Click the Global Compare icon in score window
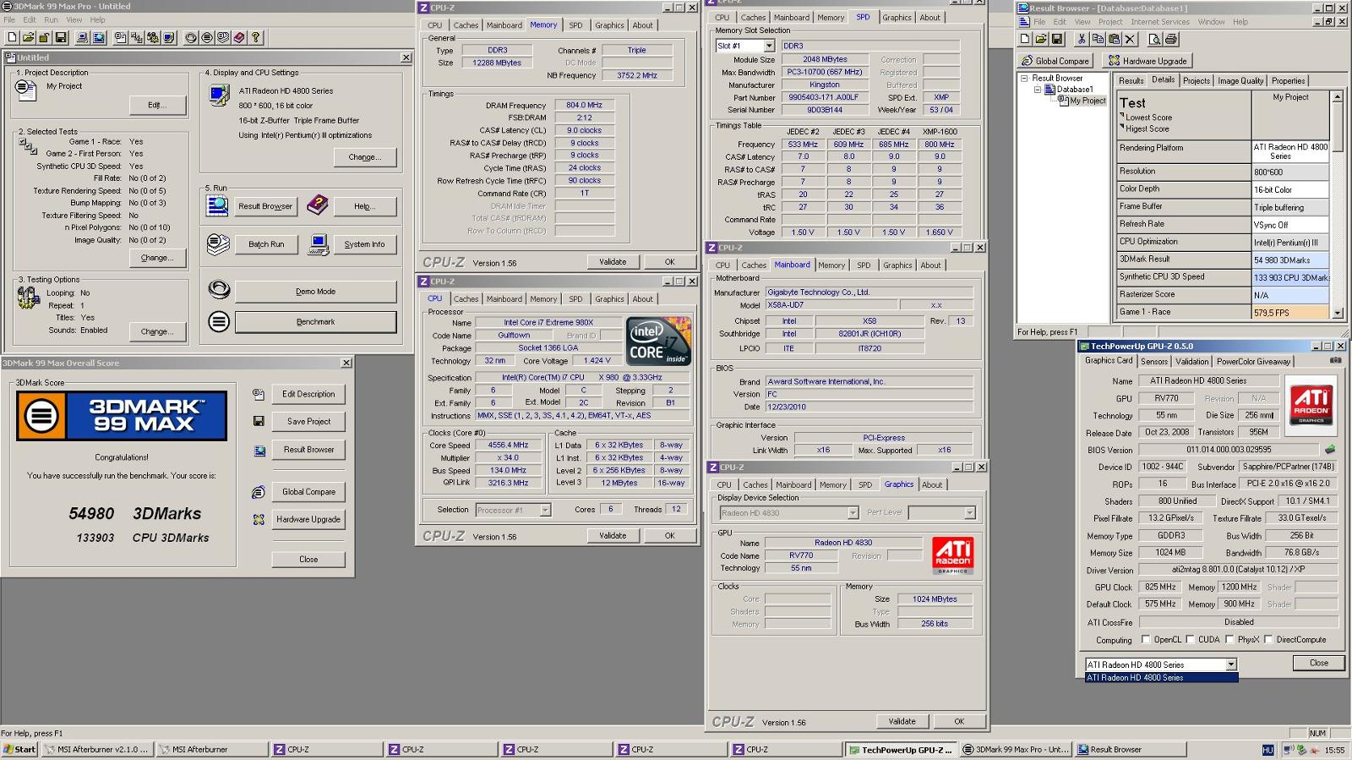Screen dimensions: 1352x760 click(259, 492)
